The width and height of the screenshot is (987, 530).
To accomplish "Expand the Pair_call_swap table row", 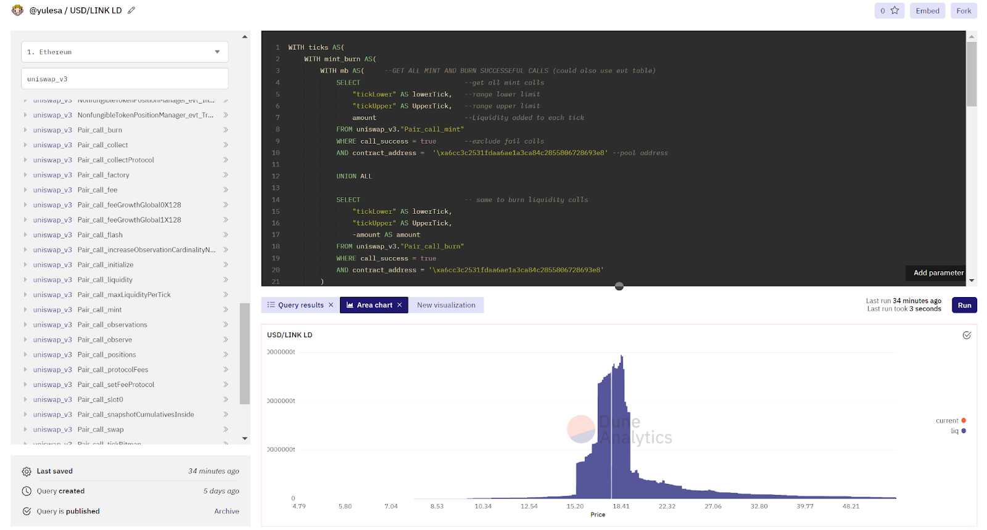I will pyautogui.click(x=25, y=430).
